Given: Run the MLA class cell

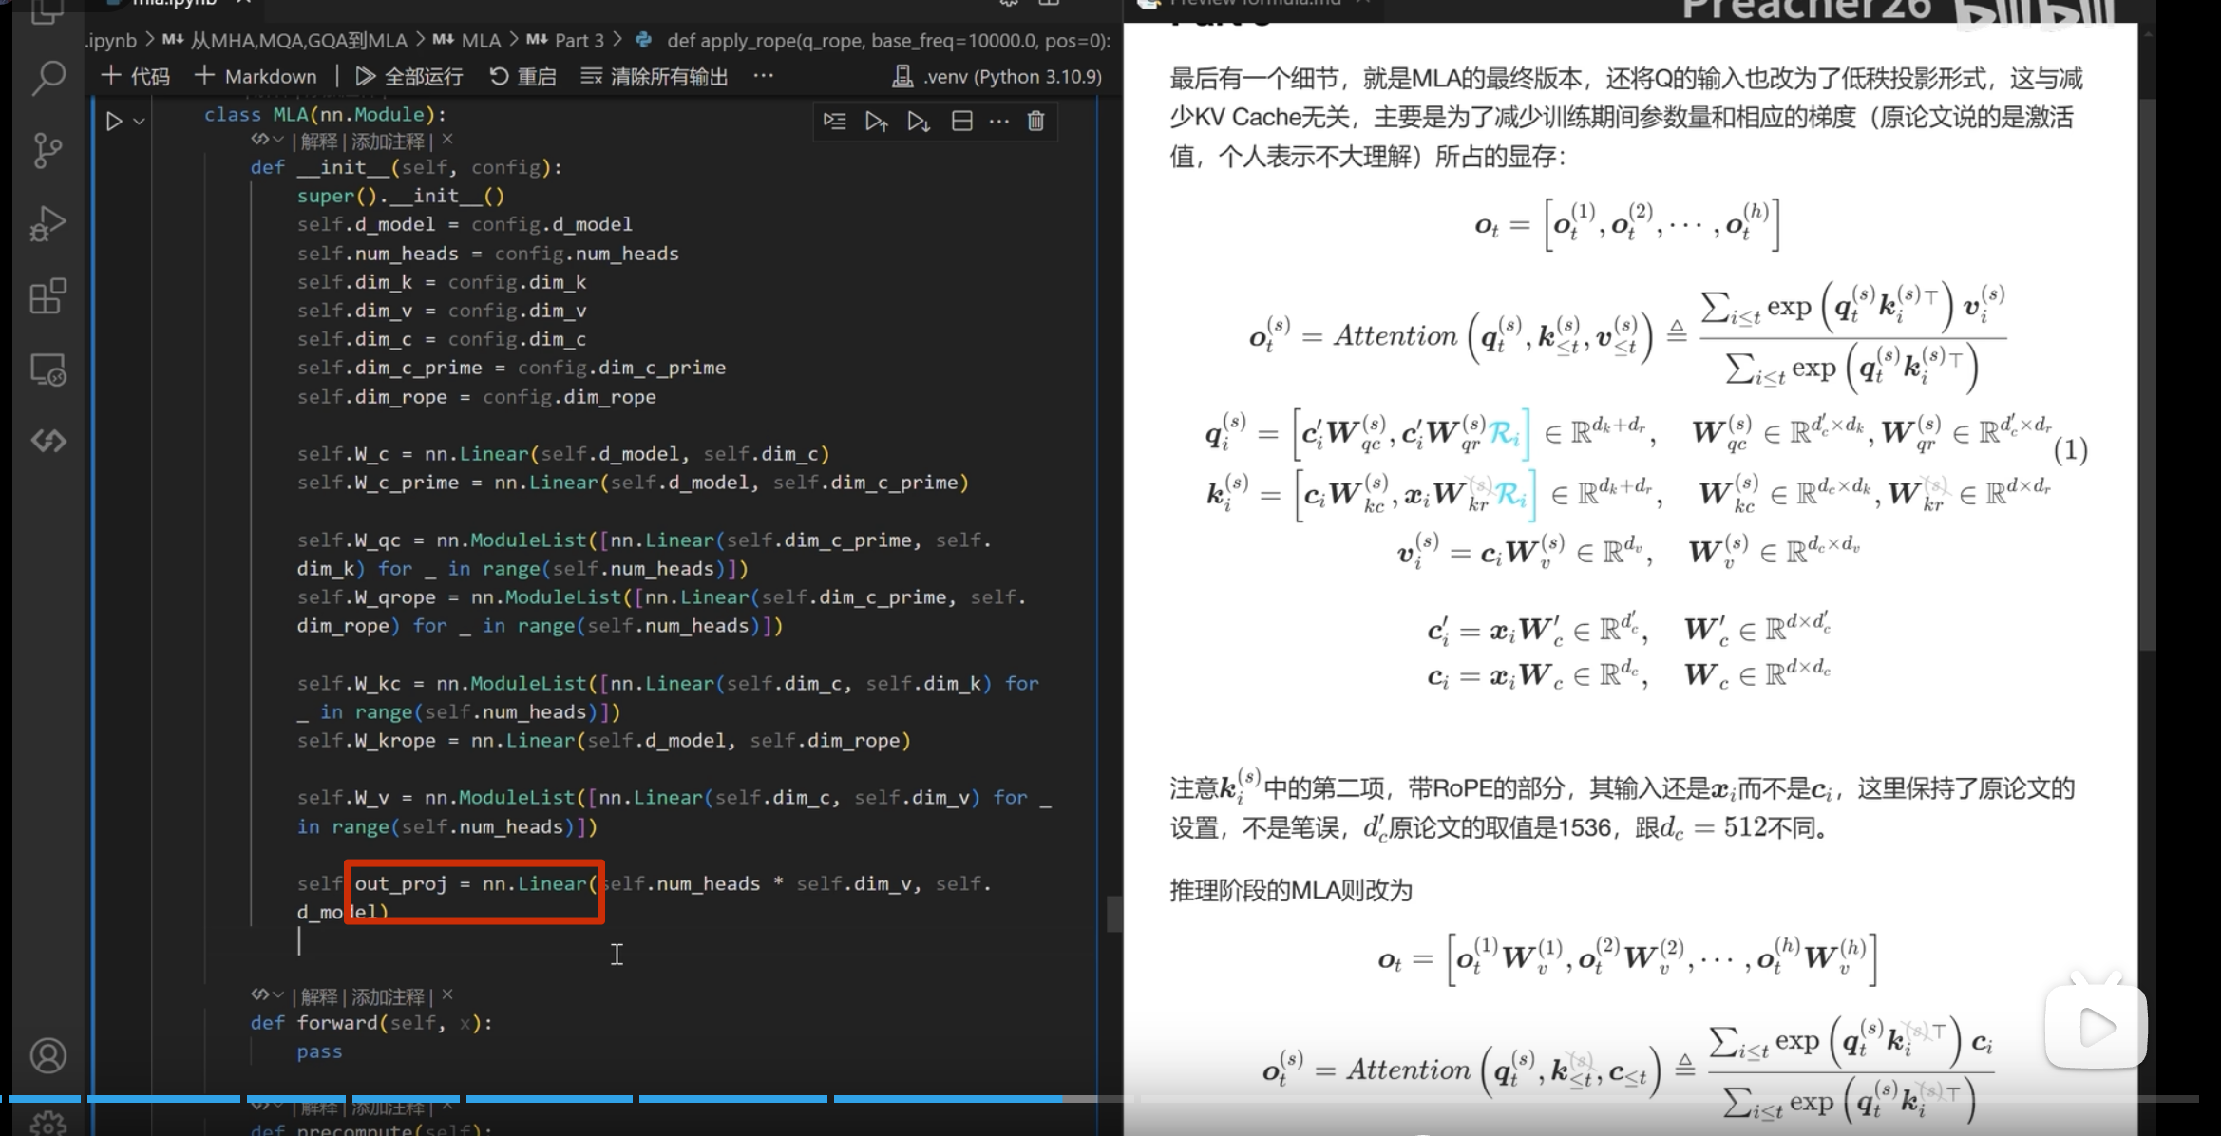Looking at the screenshot, I should click(x=114, y=122).
